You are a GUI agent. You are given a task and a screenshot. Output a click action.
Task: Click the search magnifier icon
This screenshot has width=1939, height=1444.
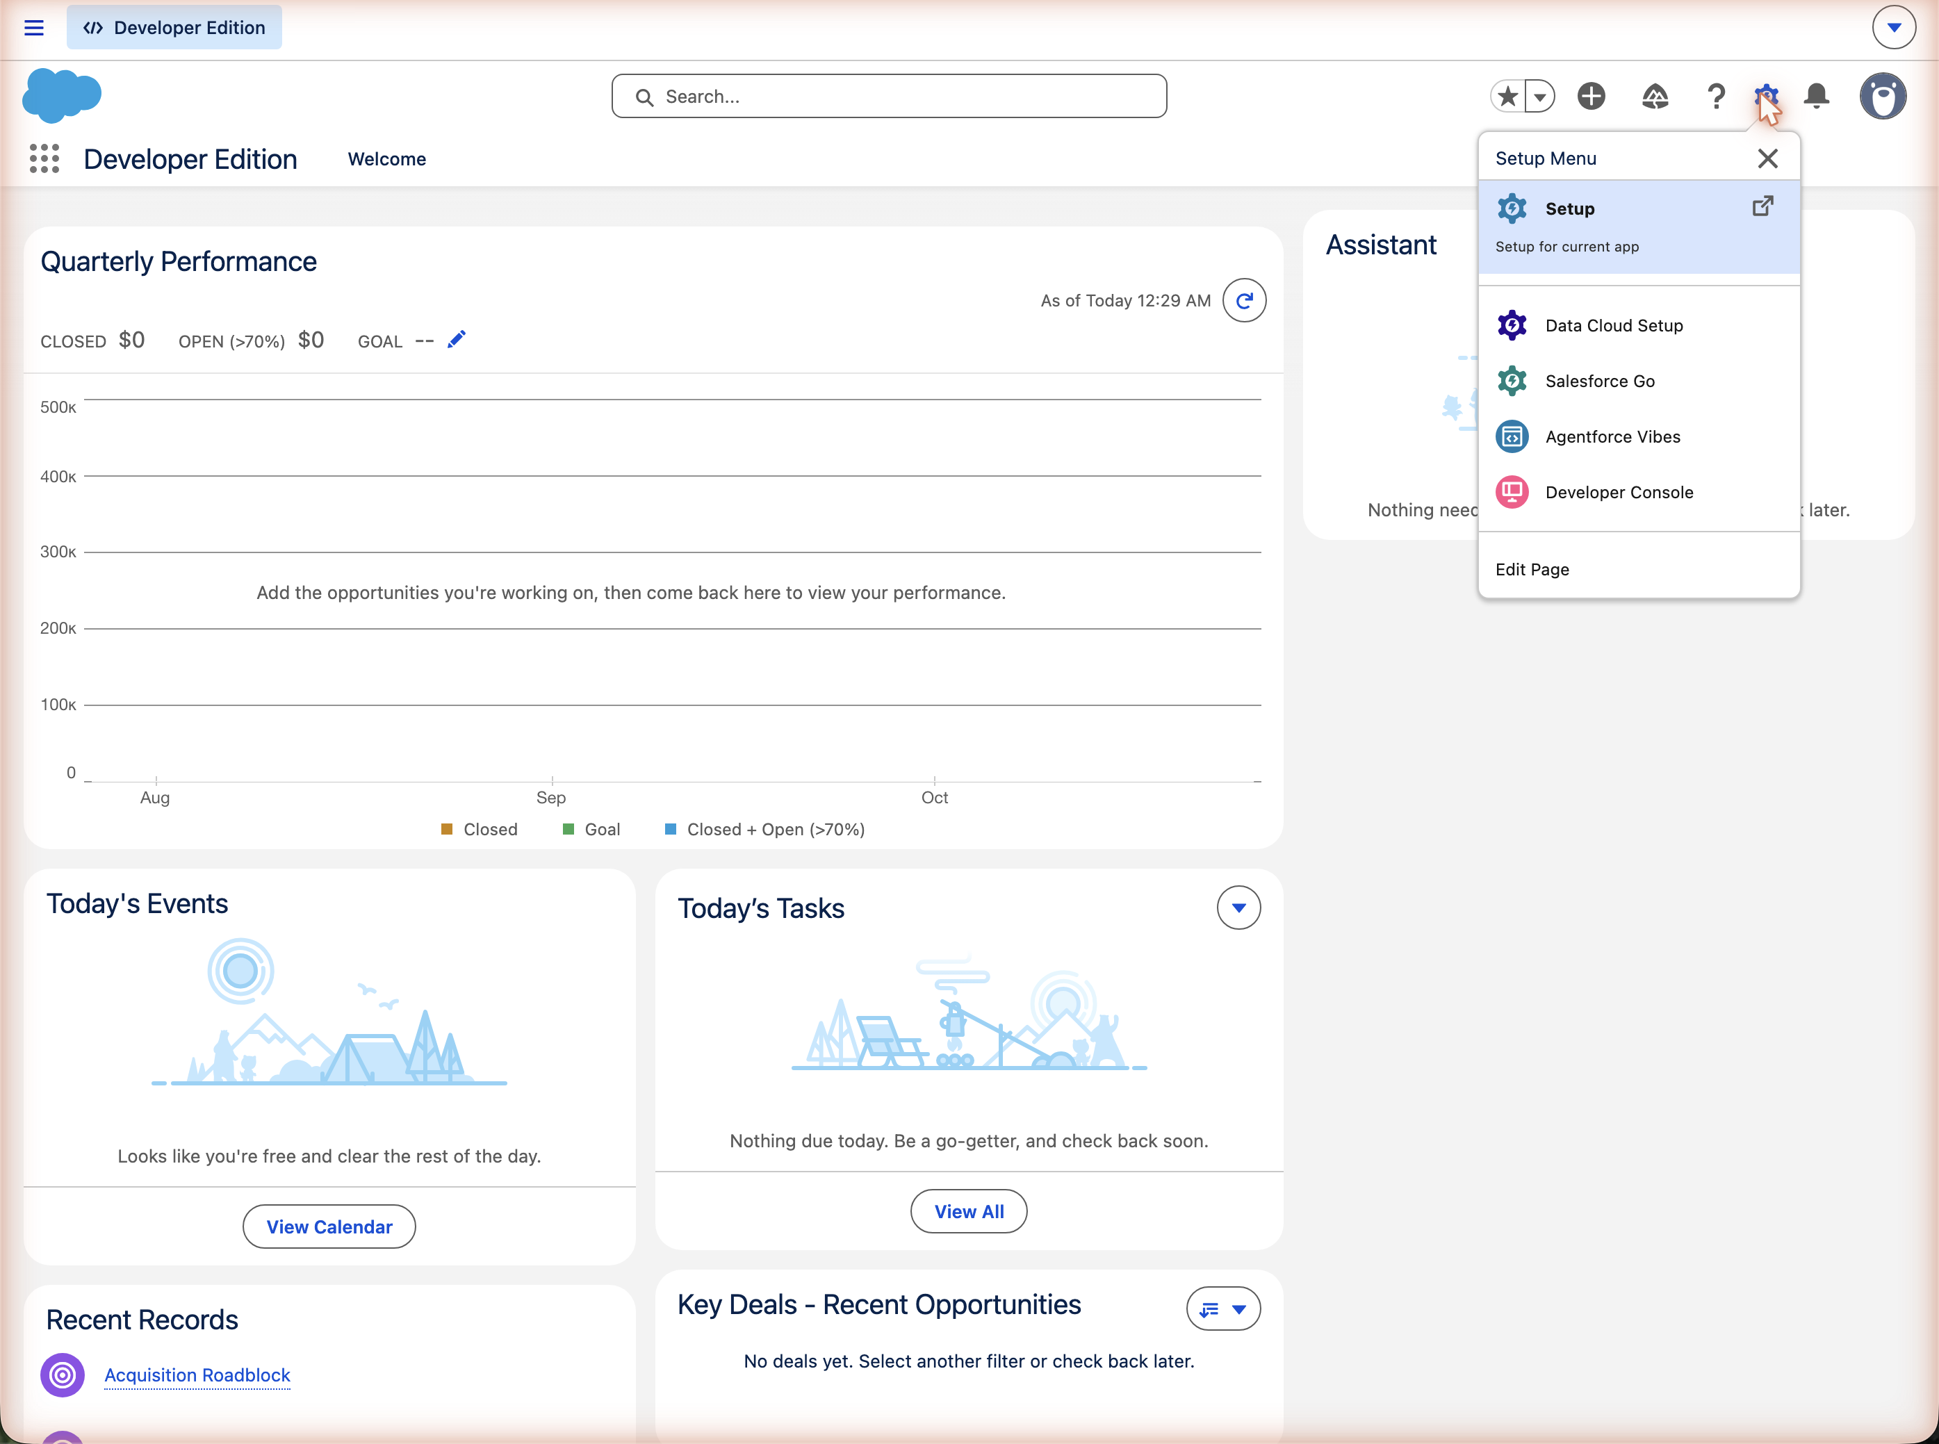tap(644, 97)
